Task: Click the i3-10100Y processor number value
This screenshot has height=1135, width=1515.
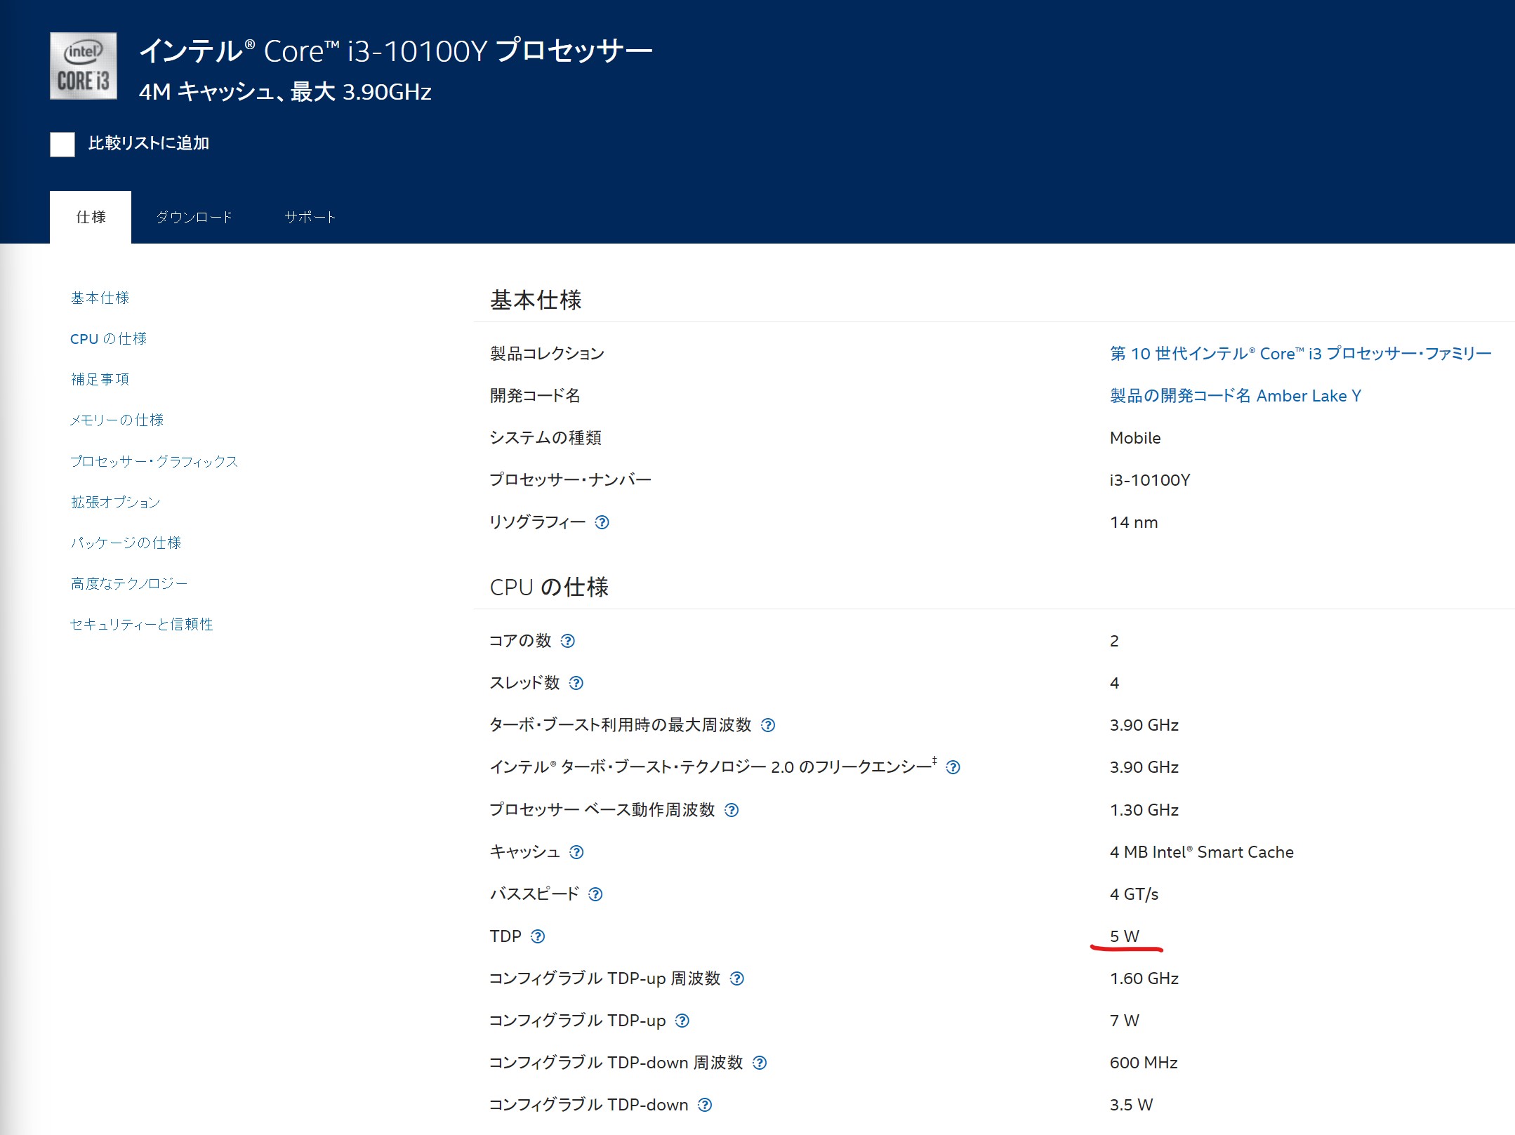Action: [x=1150, y=480]
